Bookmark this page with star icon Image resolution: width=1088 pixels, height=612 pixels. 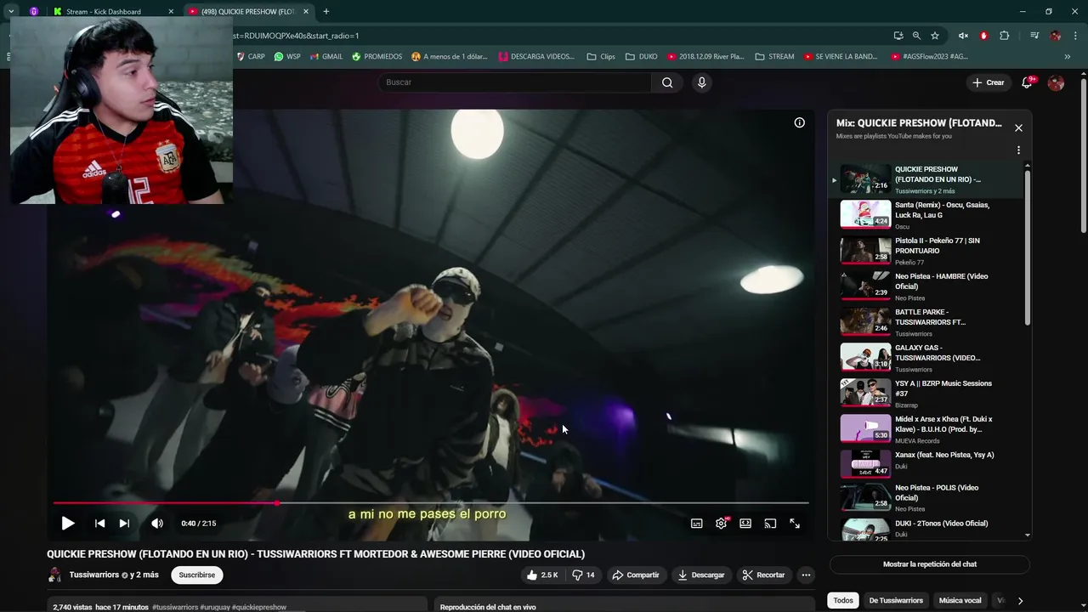tap(935, 36)
